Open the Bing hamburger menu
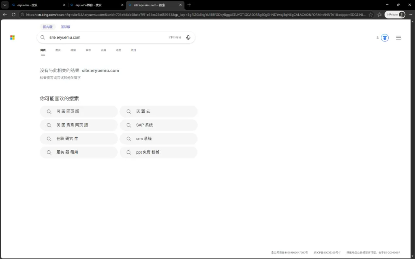Screen dimensions: 415x259 click(x=398, y=38)
